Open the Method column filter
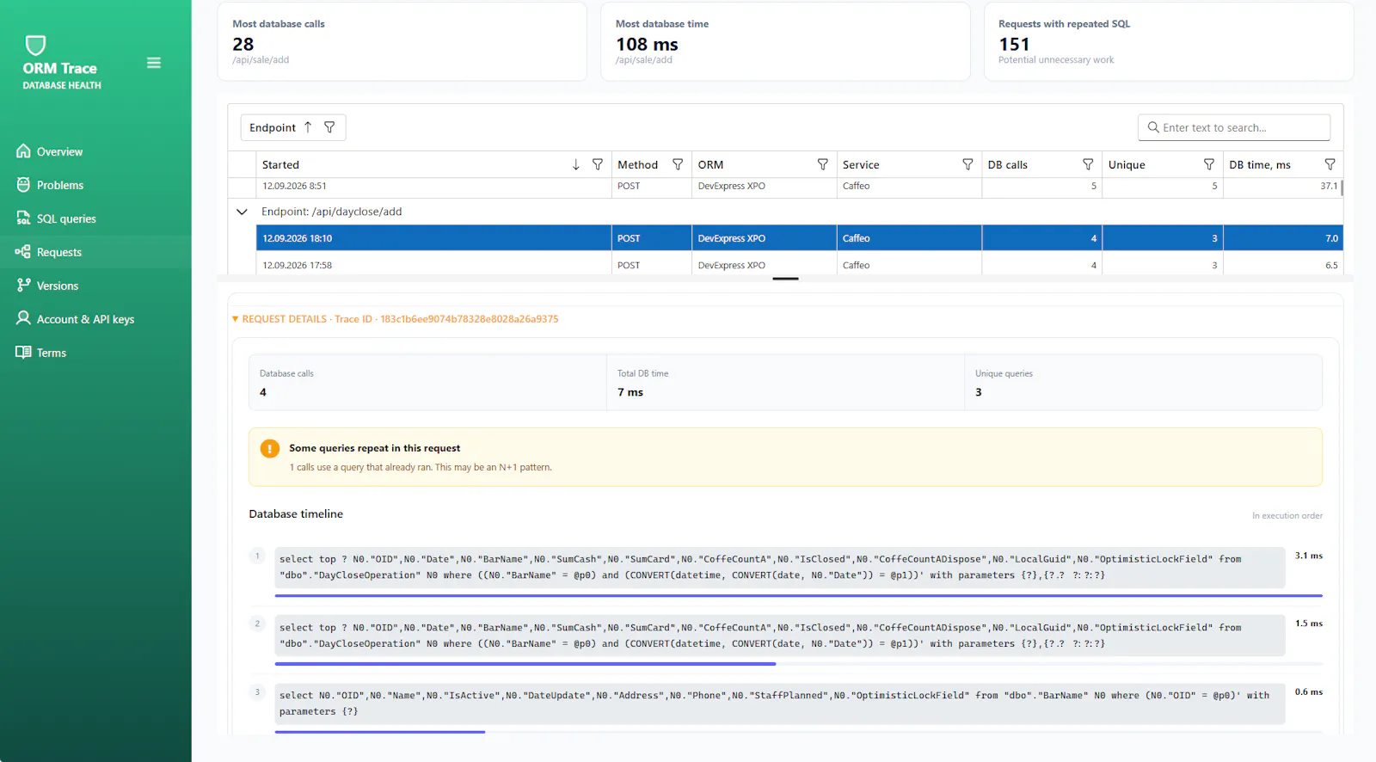1376x762 pixels. pyautogui.click(x=678, y=164)
